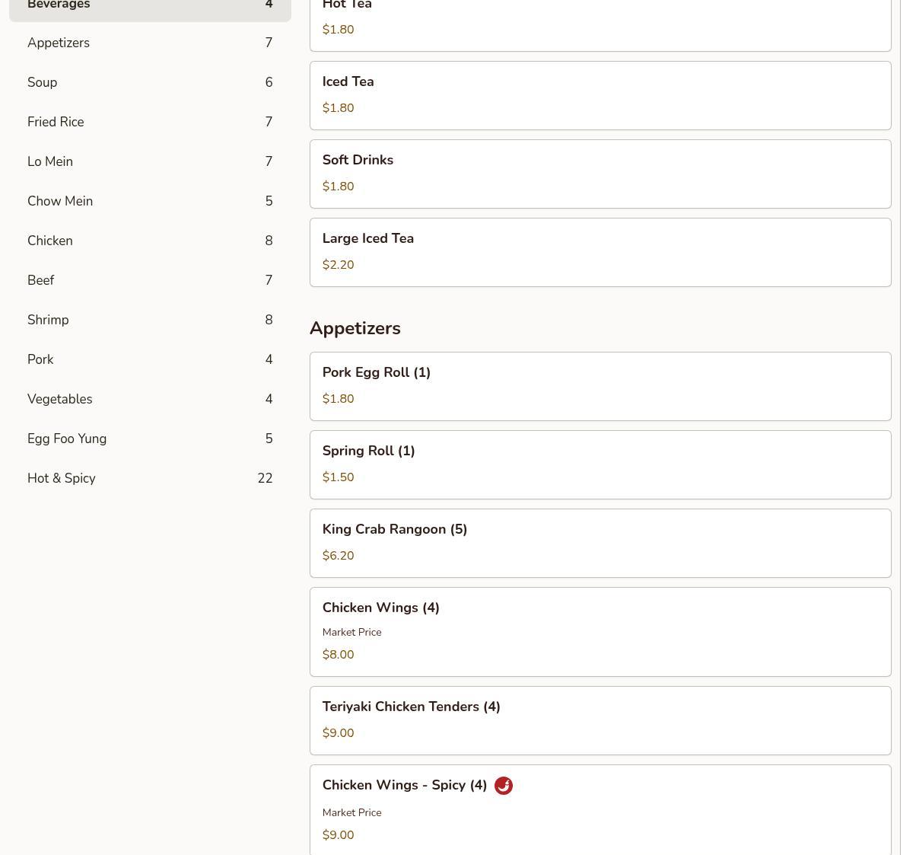Select the Soft Drinks menu item

tap(600, 174)
